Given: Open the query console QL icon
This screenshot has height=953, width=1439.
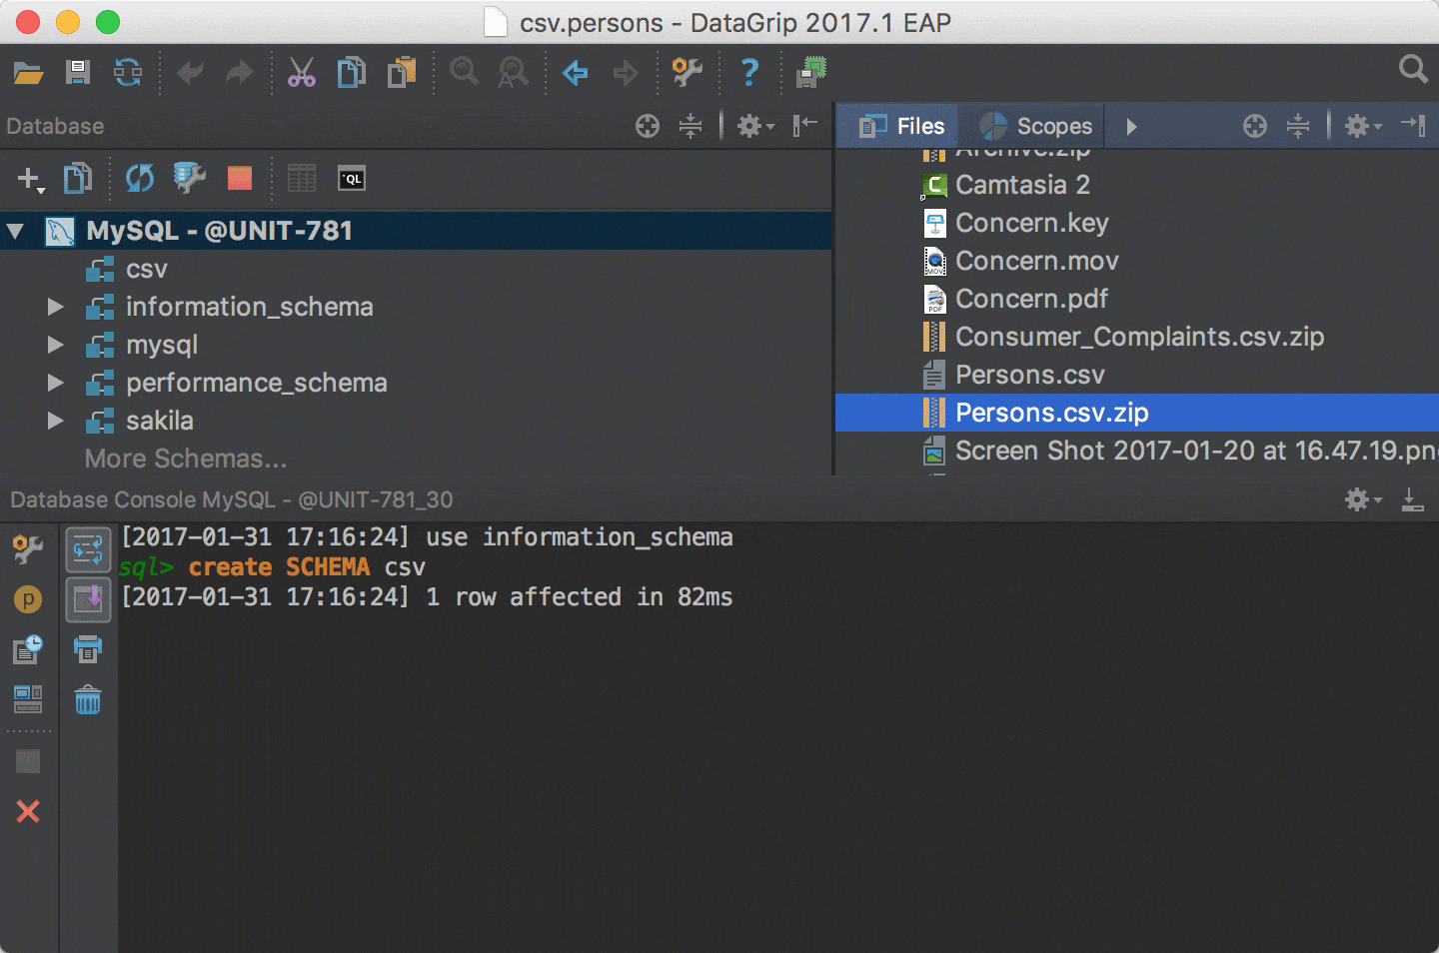Looking at the screenshot, I should tap(352, 179).
